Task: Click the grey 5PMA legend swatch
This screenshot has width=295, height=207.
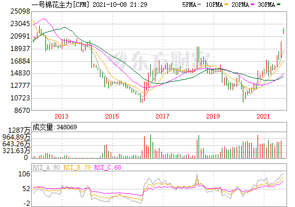Action: (199, 5)
